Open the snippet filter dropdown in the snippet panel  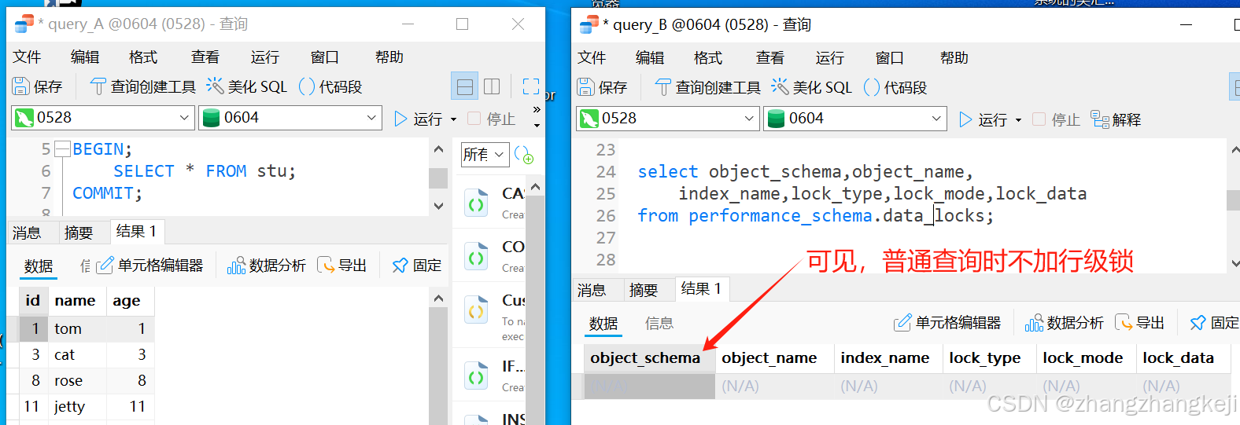[x=484, y=155]
